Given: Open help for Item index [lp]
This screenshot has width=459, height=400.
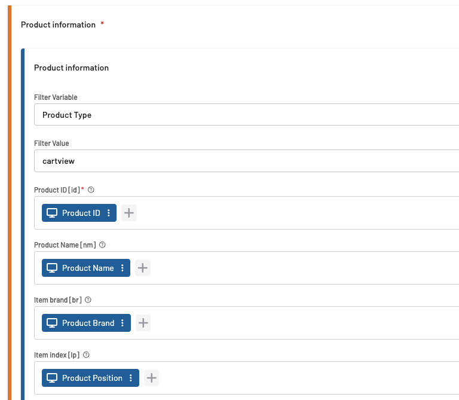Looking at the screenshot, I should coord(86,355).
